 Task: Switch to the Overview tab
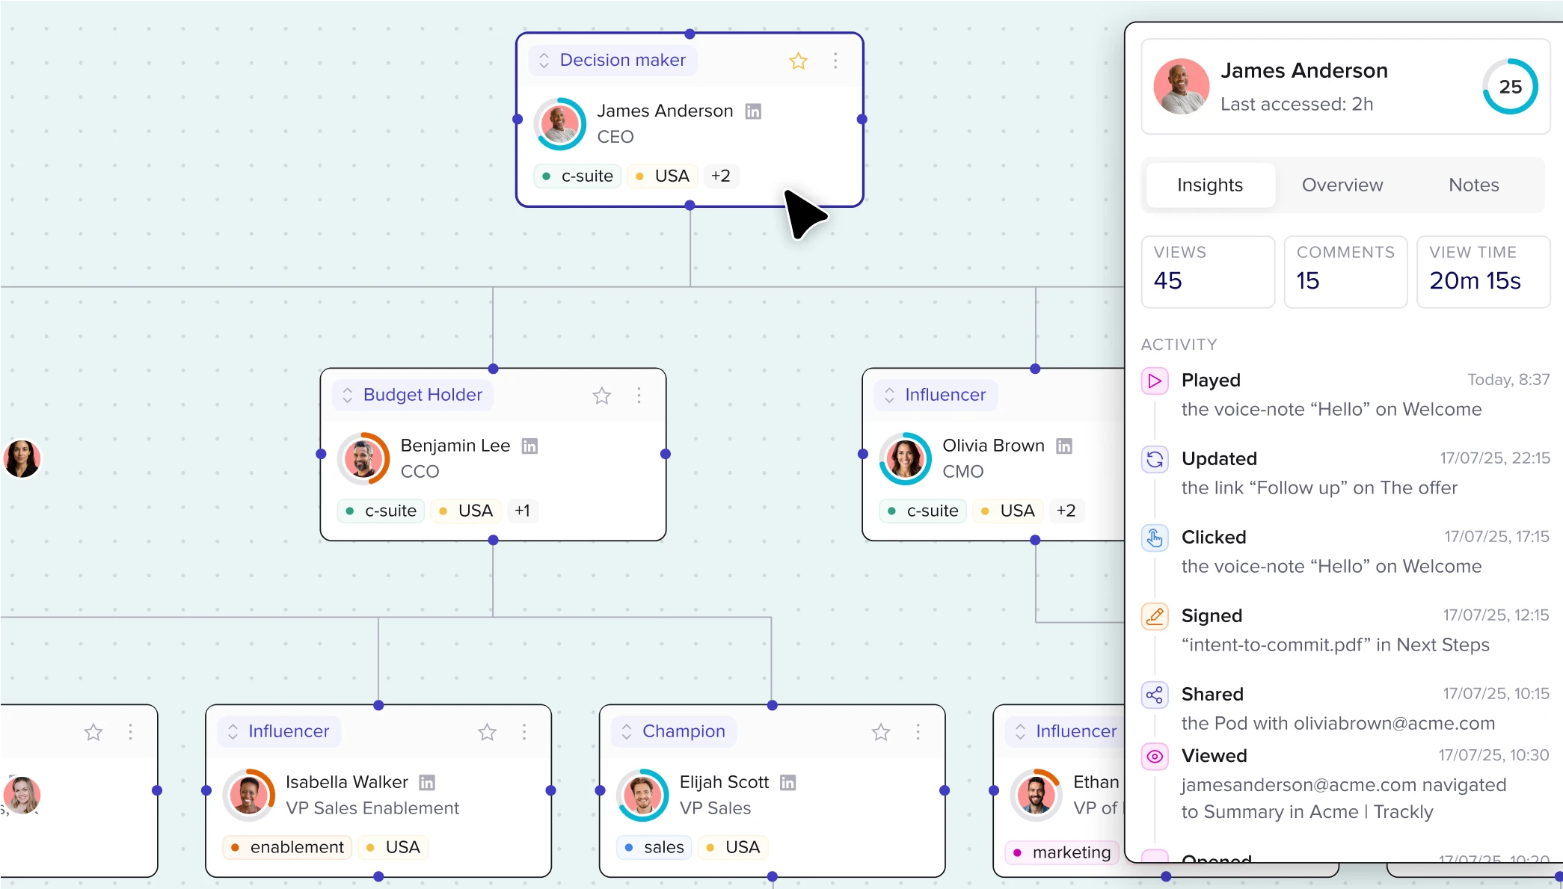pyautogui.click(x=1342, y=185)
